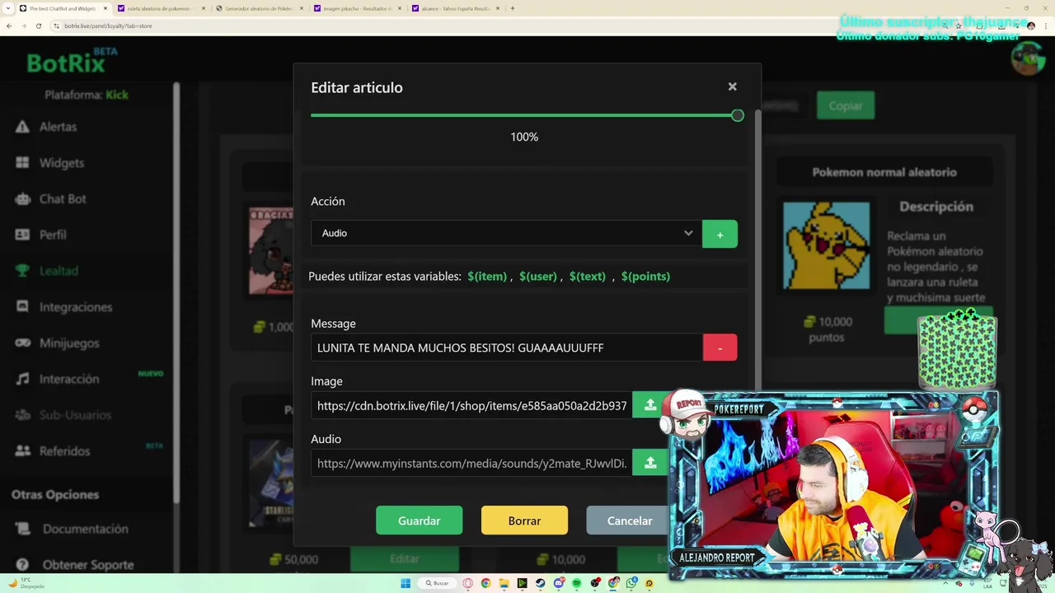
Task: Open Integraciones in the sidebar
Action: (x=75, y=307)
